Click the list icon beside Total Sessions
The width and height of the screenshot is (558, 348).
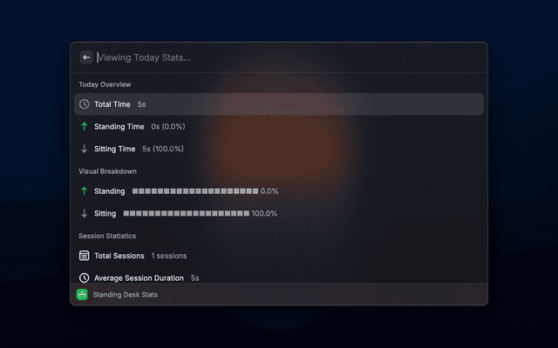point(84,256)
